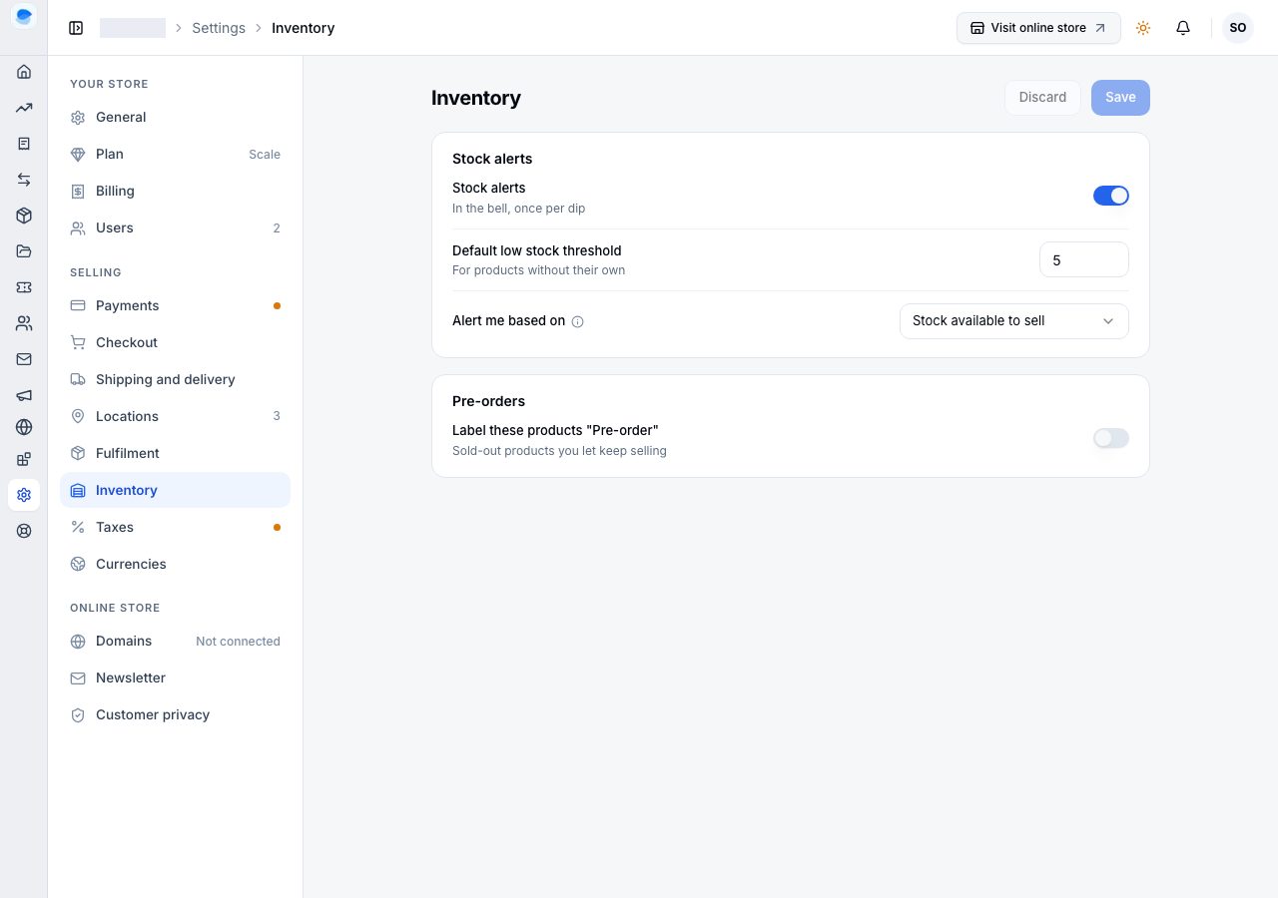Open the products box icon in rail
This screenshot has width=1278, height=898.
point(24,216)
